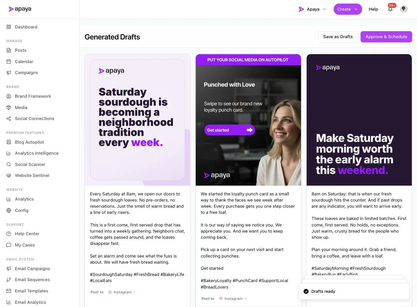Viewport: 417px width, 307px height.
Task: Click the Email Campaigns megaphone icon
Action: coord(9,269)
